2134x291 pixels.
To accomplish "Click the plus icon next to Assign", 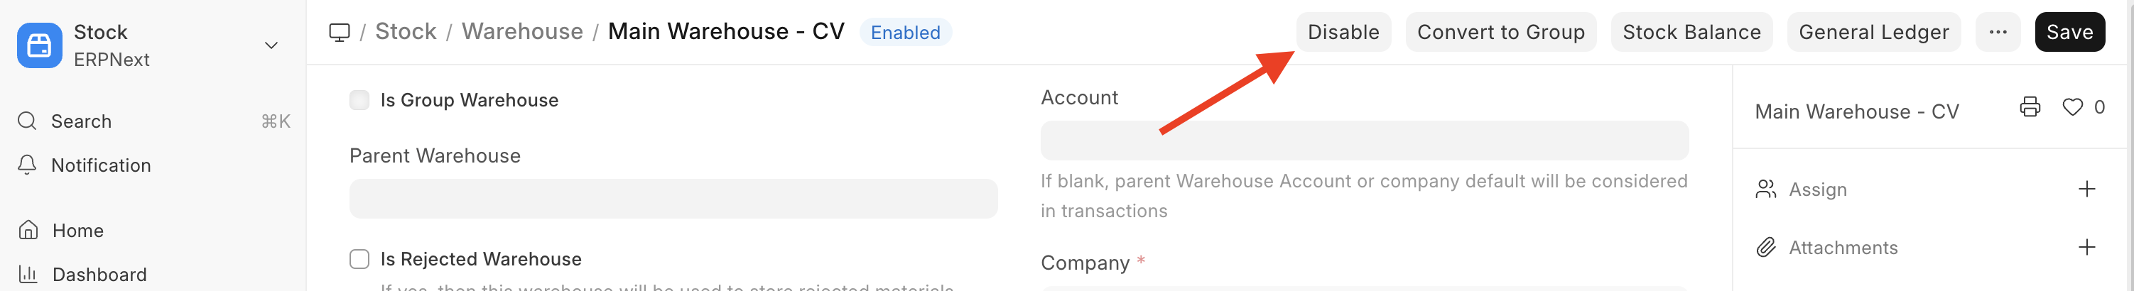I will [x=2086, y=190].
